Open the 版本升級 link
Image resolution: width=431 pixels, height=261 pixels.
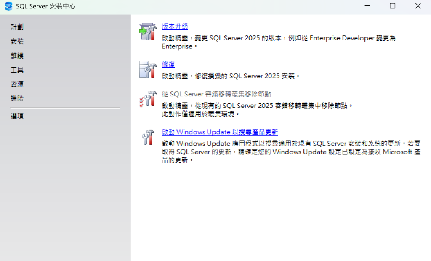[175, 27]
